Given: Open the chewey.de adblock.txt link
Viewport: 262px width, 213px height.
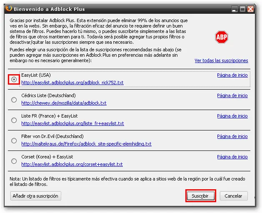Looking at the screenshot, I should [64, 103].
